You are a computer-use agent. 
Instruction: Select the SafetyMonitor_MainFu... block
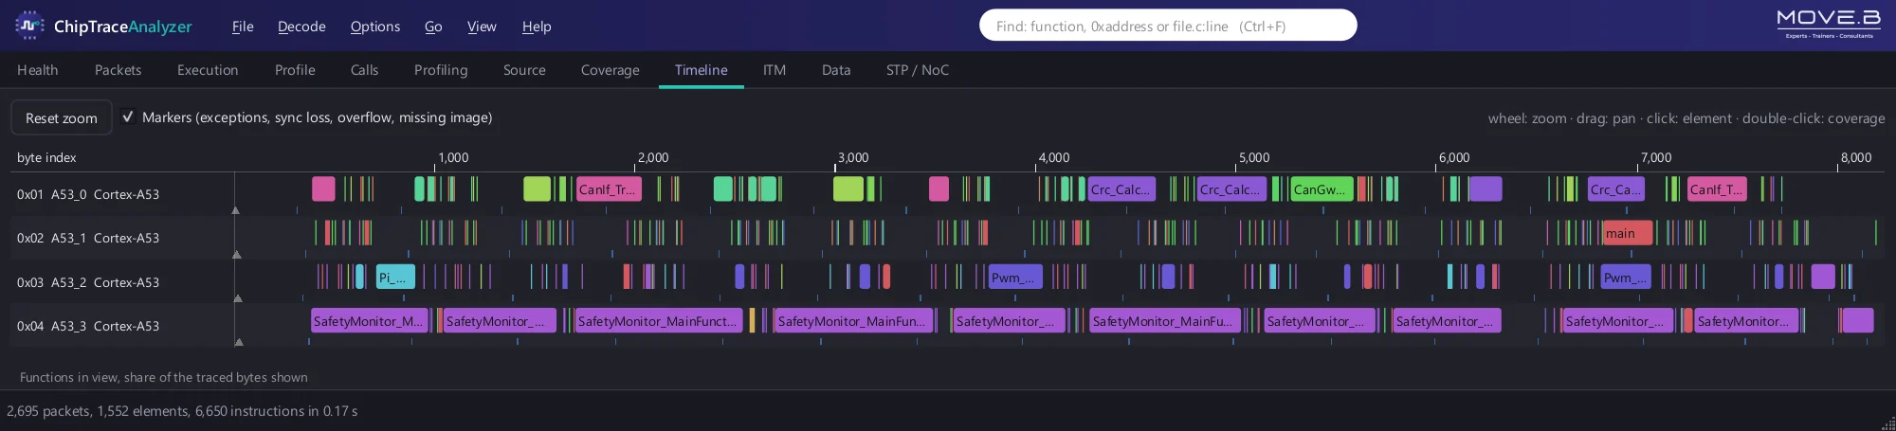click(x=1164, y=320)
